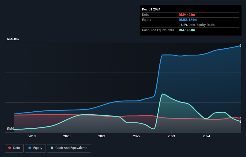Click the red Debt legend dot
Screen dimensions: 246x157
tap(10, 148)
